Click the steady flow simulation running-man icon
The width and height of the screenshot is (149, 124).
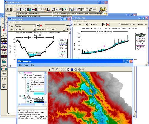(x=38, y=9)
